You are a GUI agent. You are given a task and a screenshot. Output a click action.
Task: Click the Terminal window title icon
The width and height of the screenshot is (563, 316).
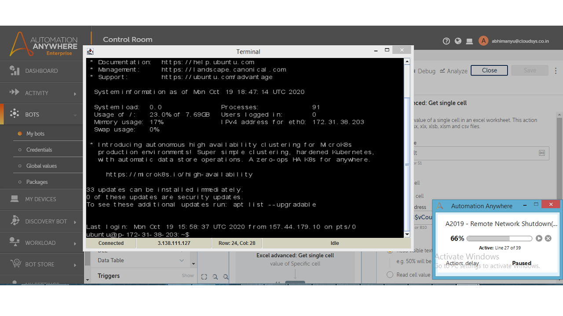(90, 51)
